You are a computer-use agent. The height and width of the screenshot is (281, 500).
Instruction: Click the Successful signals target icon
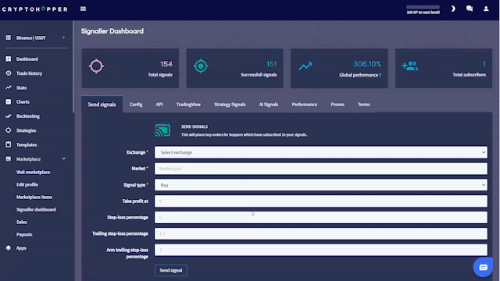pos(201,66)
